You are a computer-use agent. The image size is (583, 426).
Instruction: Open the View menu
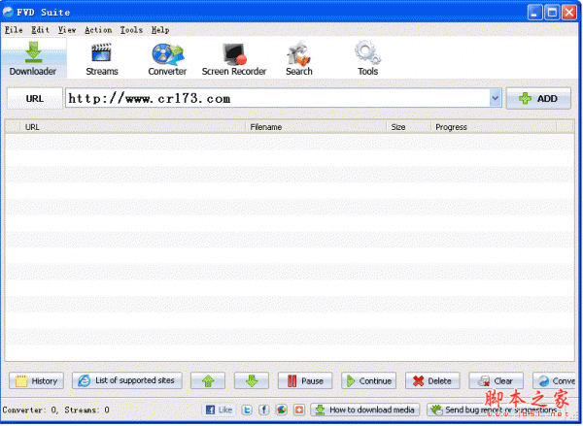click(67, 30)
